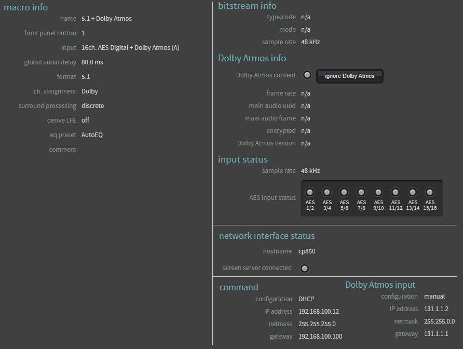Click the bitstream info sample rate '48 kHz'
The width and height of the screenshot is (463, 349).
pos(310,42)
